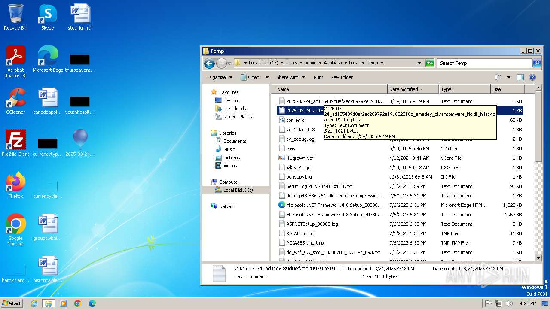Screen dimensions: 550x309
Task: Click the Explorer Back navigation arrow
Action: [209, 63]
